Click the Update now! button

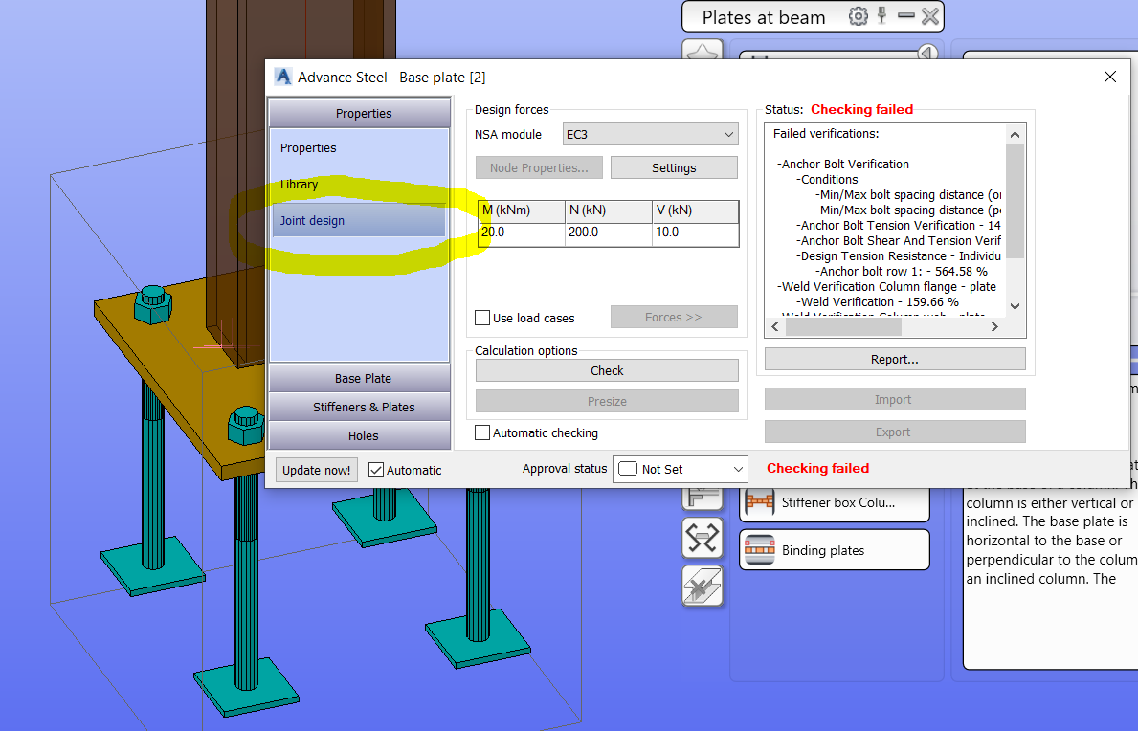(x=317, y=470)
